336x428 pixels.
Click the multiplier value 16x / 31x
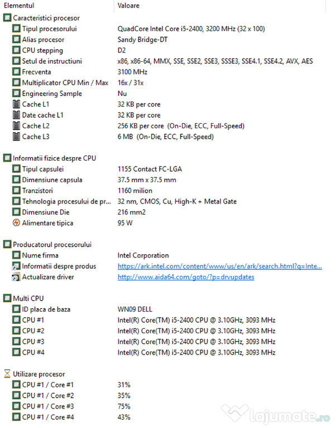[131, 82]
